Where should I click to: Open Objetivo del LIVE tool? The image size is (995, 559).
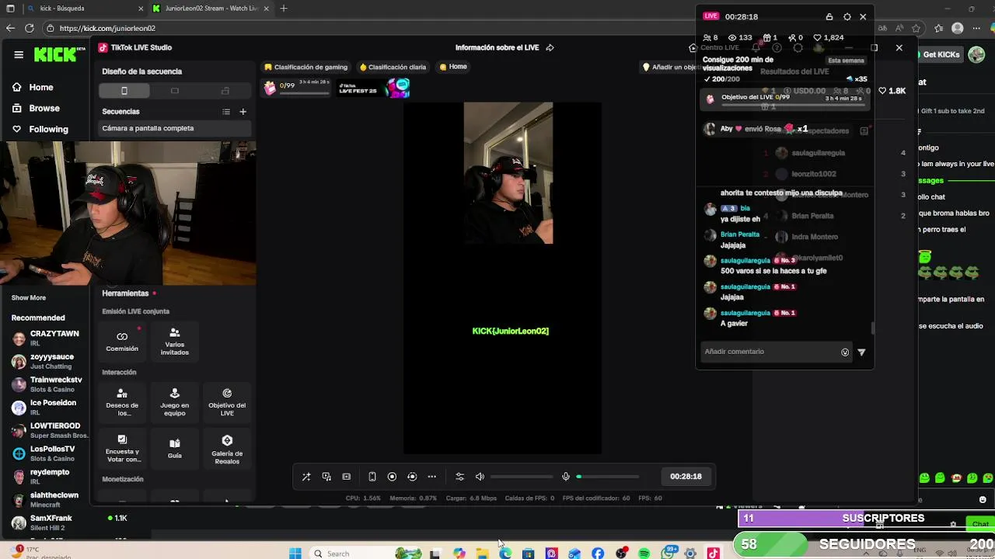[x=227, y=402]
